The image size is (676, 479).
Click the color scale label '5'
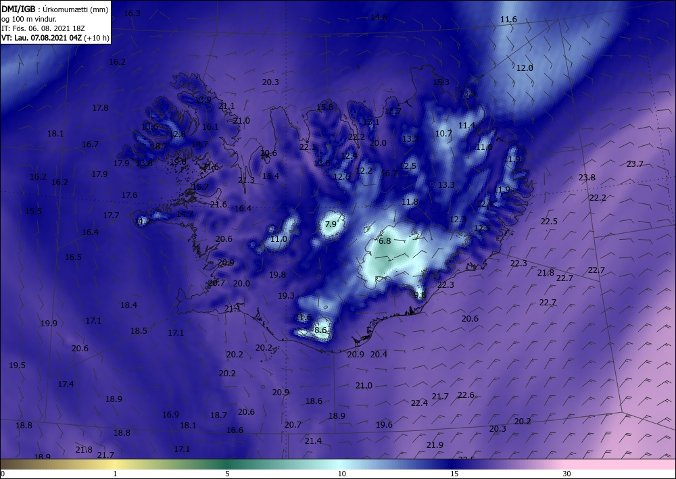tap(227, 474)
